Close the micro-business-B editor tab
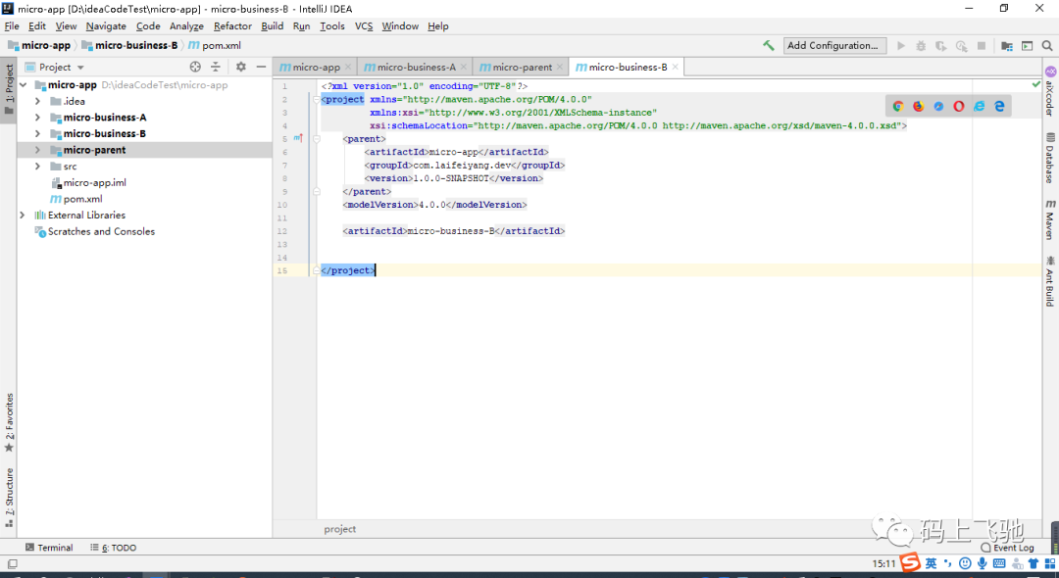 (x=675, y=67)
